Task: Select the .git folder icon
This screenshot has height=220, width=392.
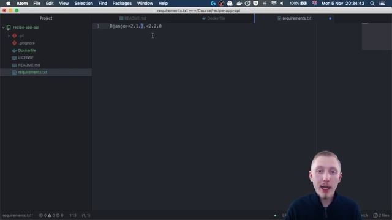Action: 15,35
